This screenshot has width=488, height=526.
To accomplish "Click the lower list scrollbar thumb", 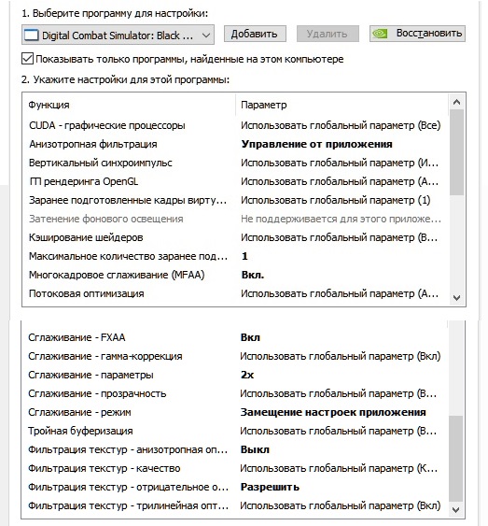I will point(455,459).
